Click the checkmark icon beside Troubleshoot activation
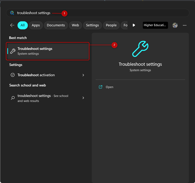 [13, 75]
